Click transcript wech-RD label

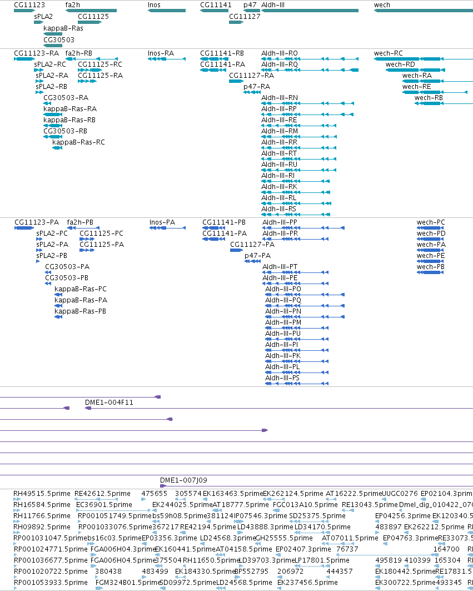coord(400,64)
